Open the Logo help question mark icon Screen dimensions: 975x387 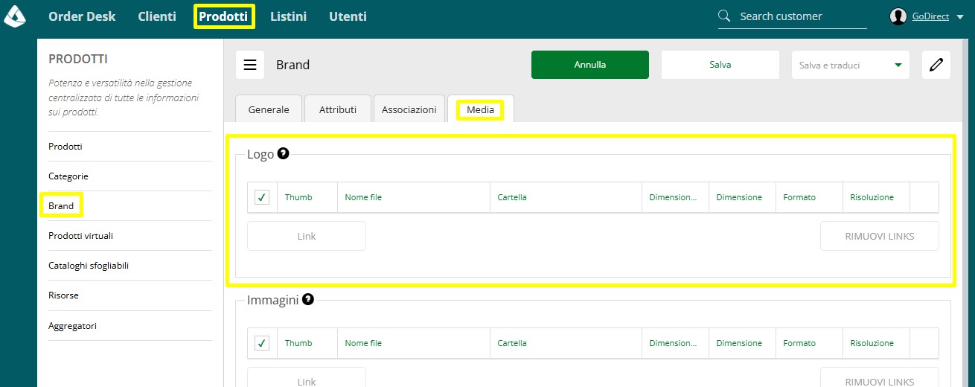click(x=283, y=154)
